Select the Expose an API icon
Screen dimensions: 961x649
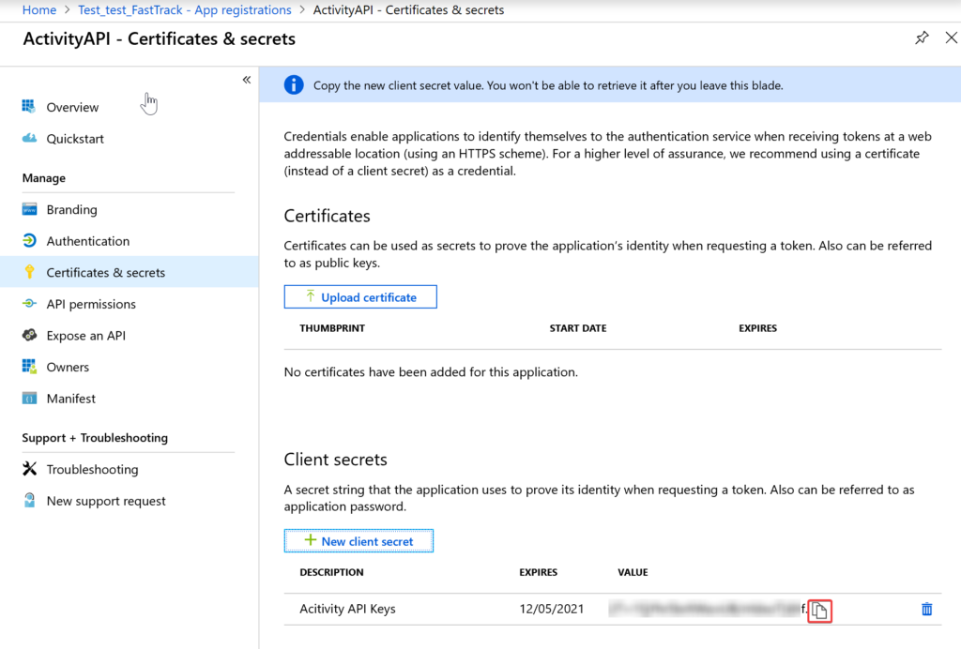(31, 335)
